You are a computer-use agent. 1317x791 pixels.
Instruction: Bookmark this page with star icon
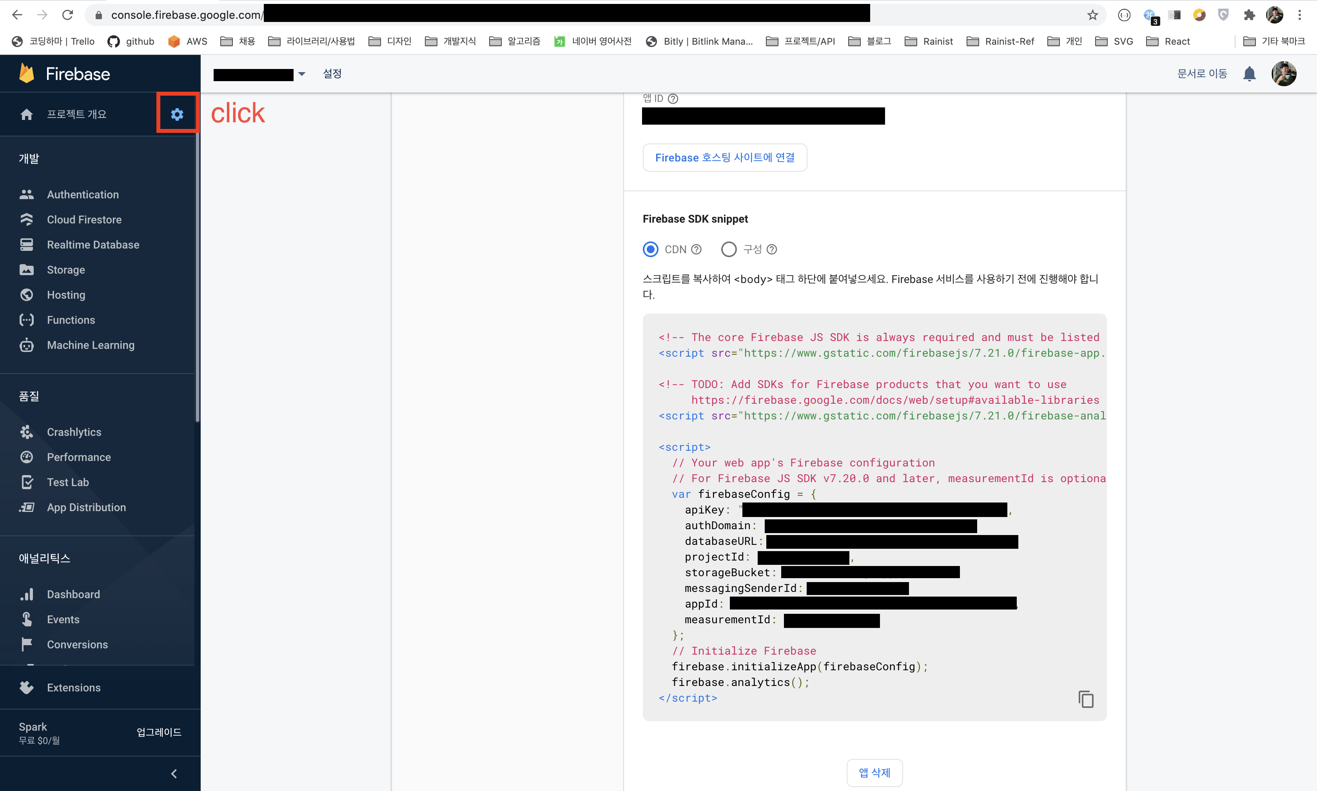1093,15
